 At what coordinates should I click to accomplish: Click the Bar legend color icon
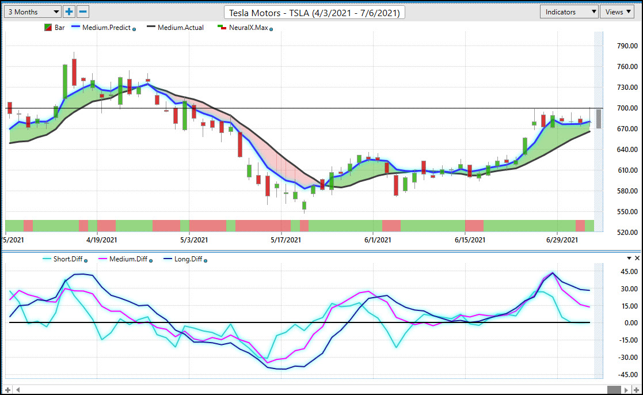pyautogui.click(x=48, y=28)
